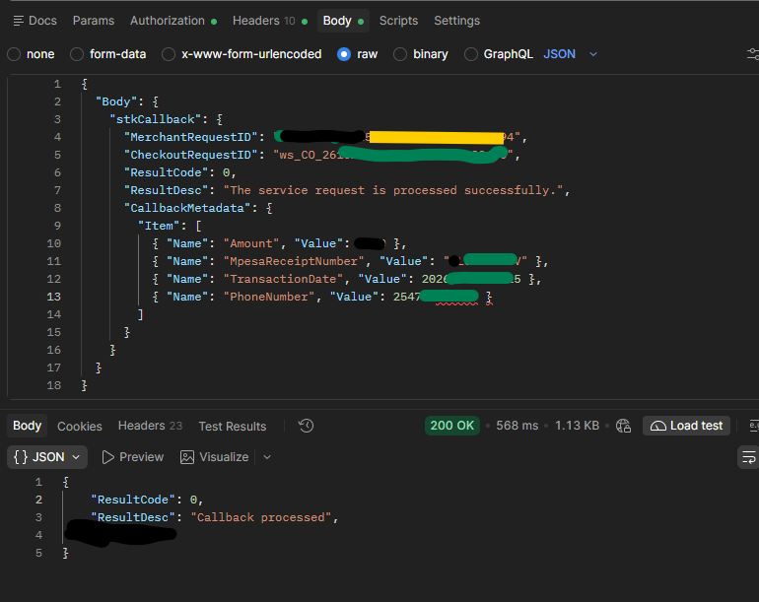Open the Docs panel icon

[19, 21]
